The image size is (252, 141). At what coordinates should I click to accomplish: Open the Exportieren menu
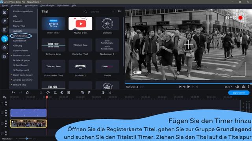tap(63, 5)
